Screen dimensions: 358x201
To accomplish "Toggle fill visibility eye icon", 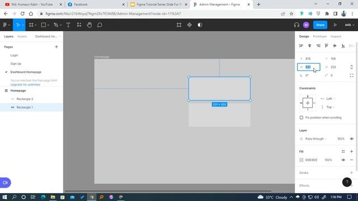I will click(x=343, y=160).
